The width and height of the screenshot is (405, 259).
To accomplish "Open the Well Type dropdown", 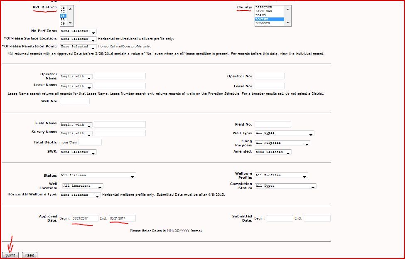I will 285,133.
